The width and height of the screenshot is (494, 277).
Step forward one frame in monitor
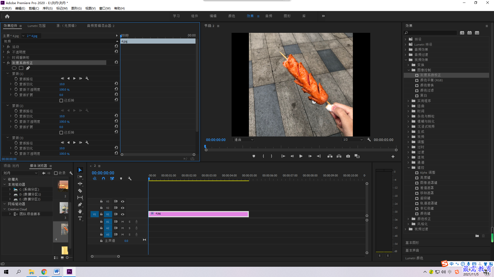(310, 156)
